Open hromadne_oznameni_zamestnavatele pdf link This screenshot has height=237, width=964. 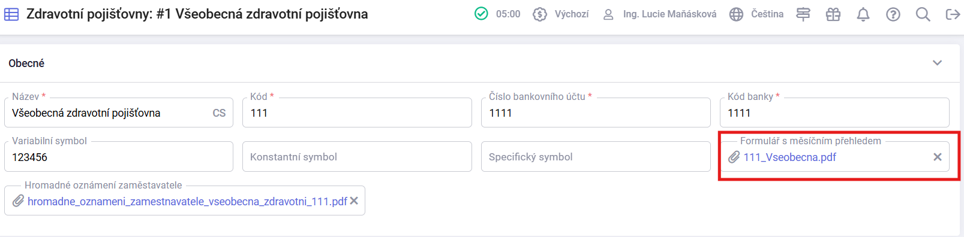tap(187, 202)
